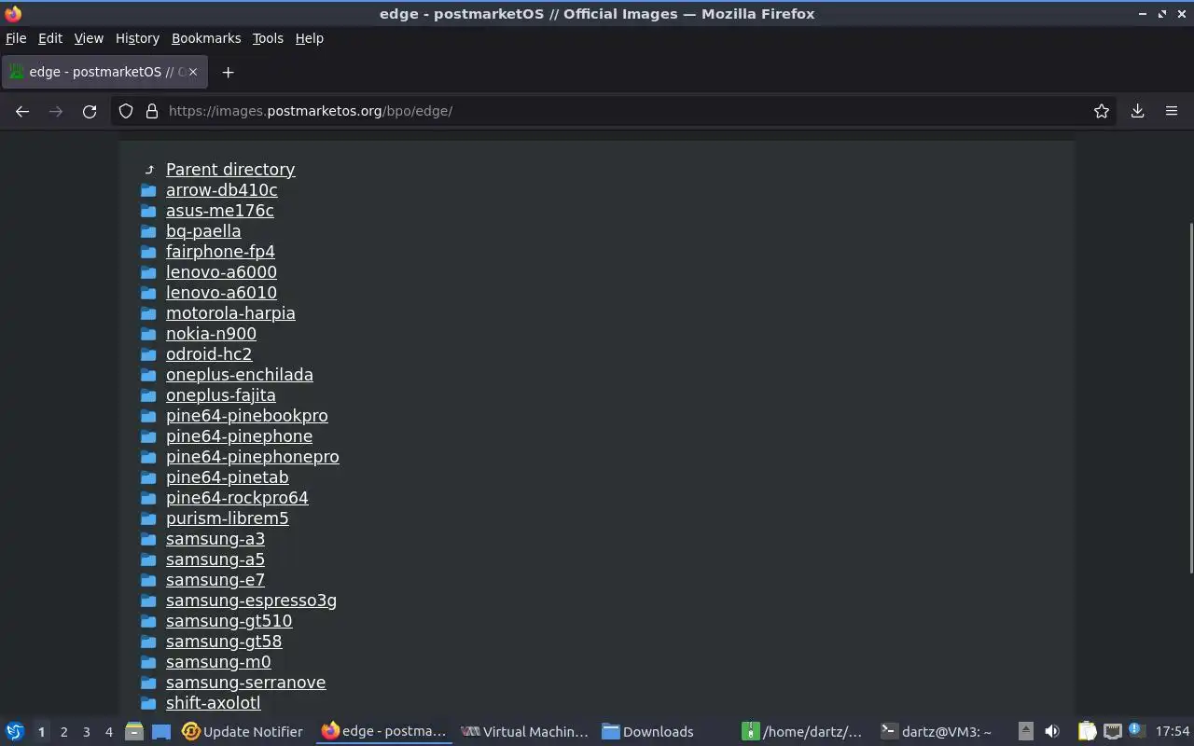Select the edge - postmarketOS browser tab
Image resolution: width=1194 pixels, height=746 pixels.
pyautogui.click(x=103, y=72)
